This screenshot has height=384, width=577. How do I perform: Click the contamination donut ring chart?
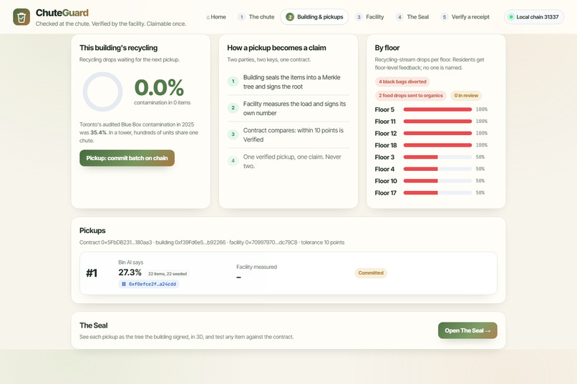[x=102, y=92]
